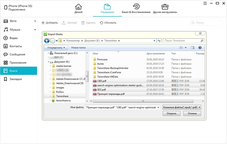Open the file type filter dropdown
Screen dimensions: 227x144
[x=182, y=107]
